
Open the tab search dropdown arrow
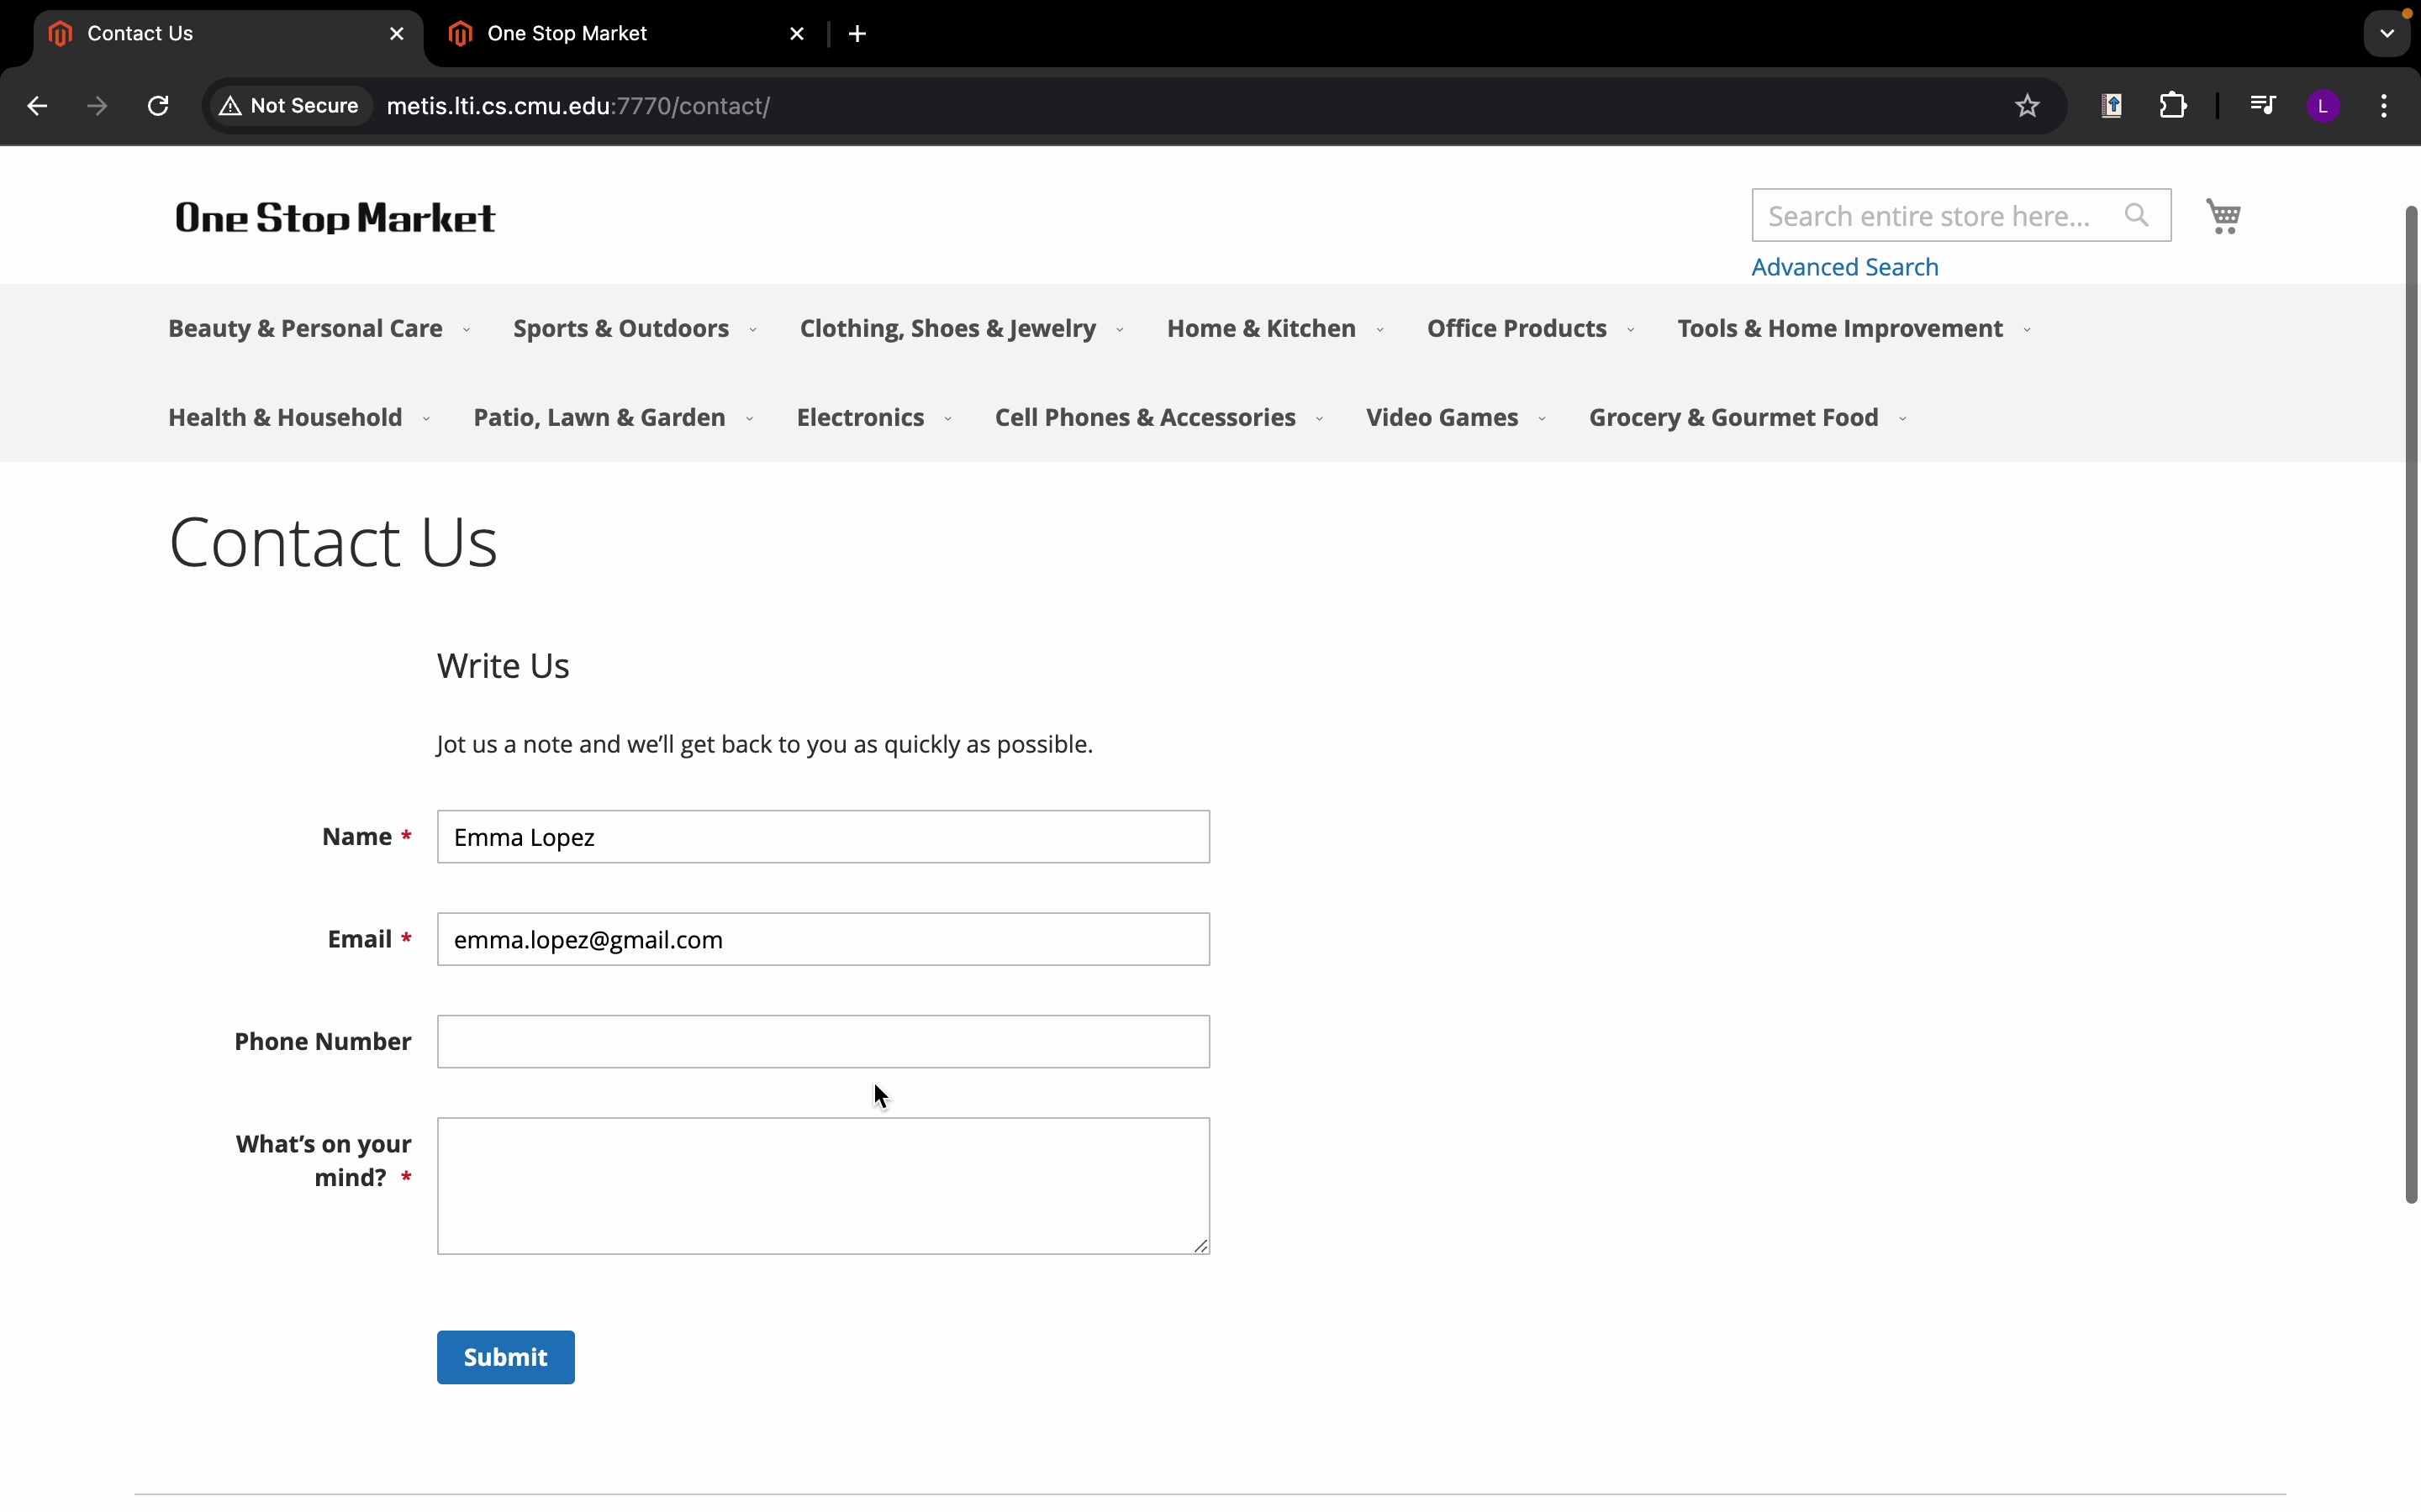tap(2387, 34)
